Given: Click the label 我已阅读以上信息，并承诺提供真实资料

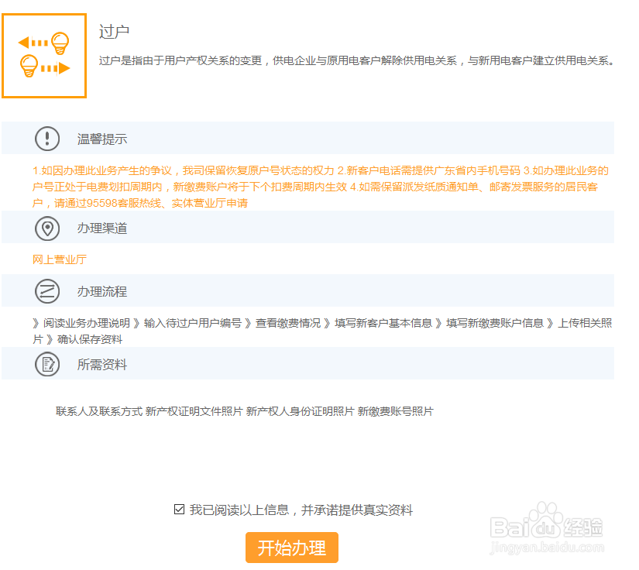Looking at the screenshot, I should pos(301,510).
